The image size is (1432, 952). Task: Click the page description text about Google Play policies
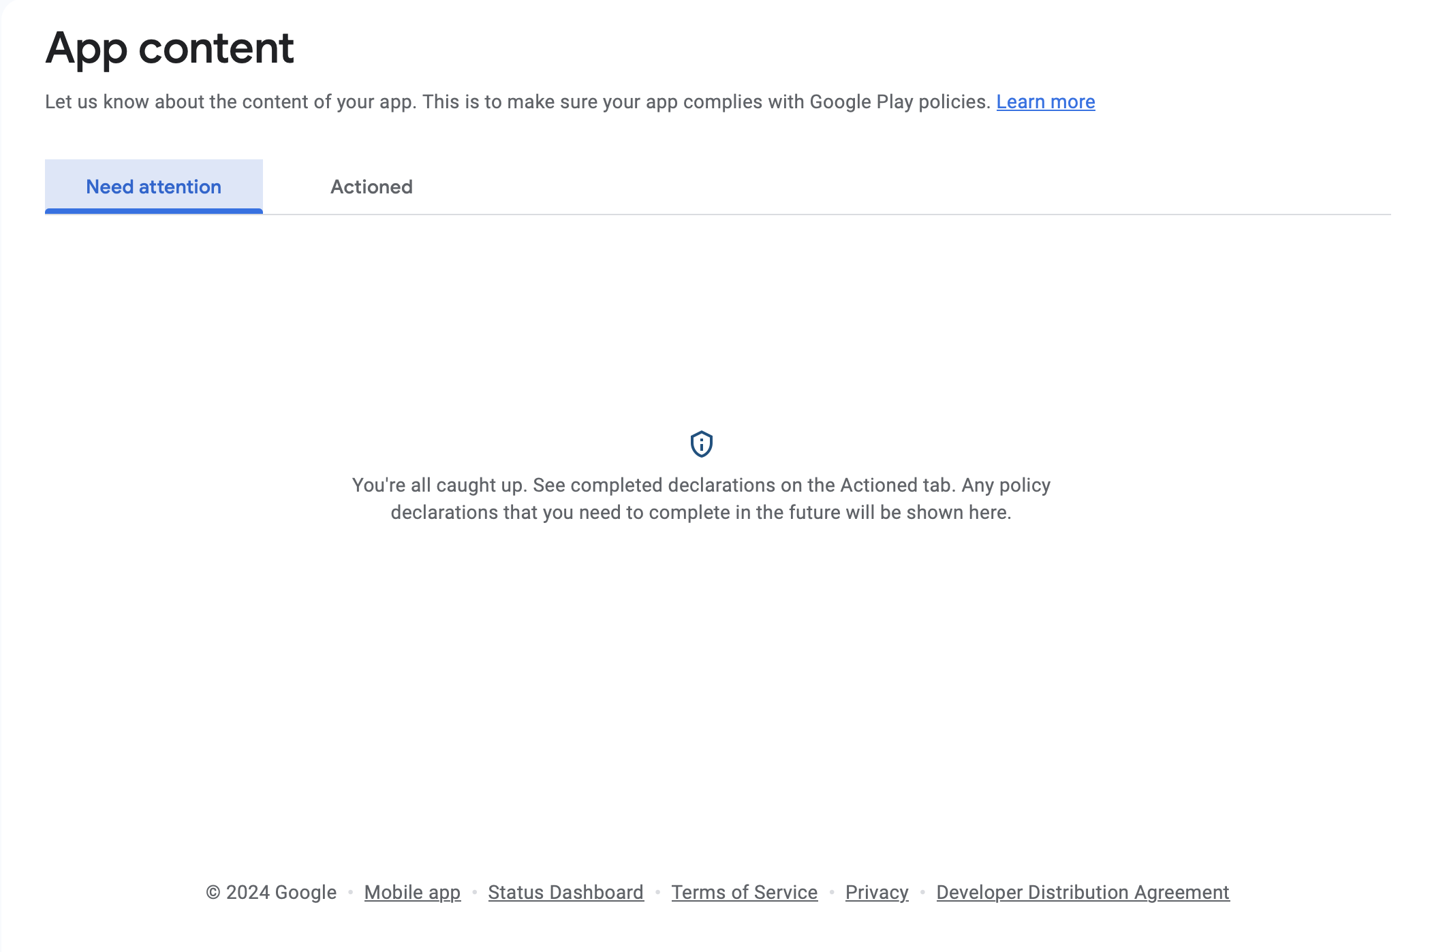(518, 101)
